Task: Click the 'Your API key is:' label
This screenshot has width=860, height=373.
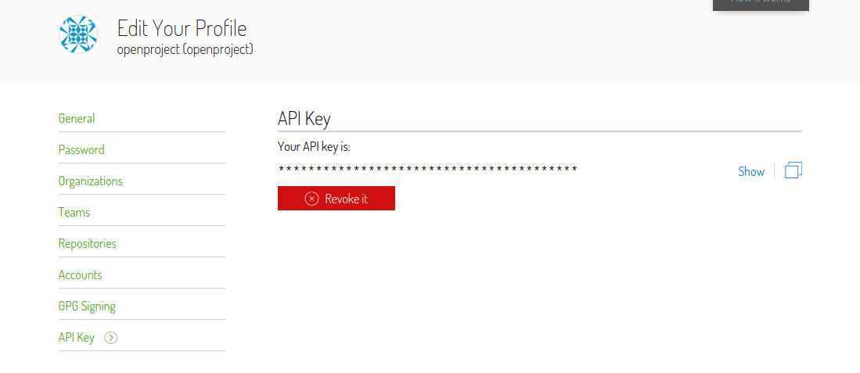Action: pos(314,146)
